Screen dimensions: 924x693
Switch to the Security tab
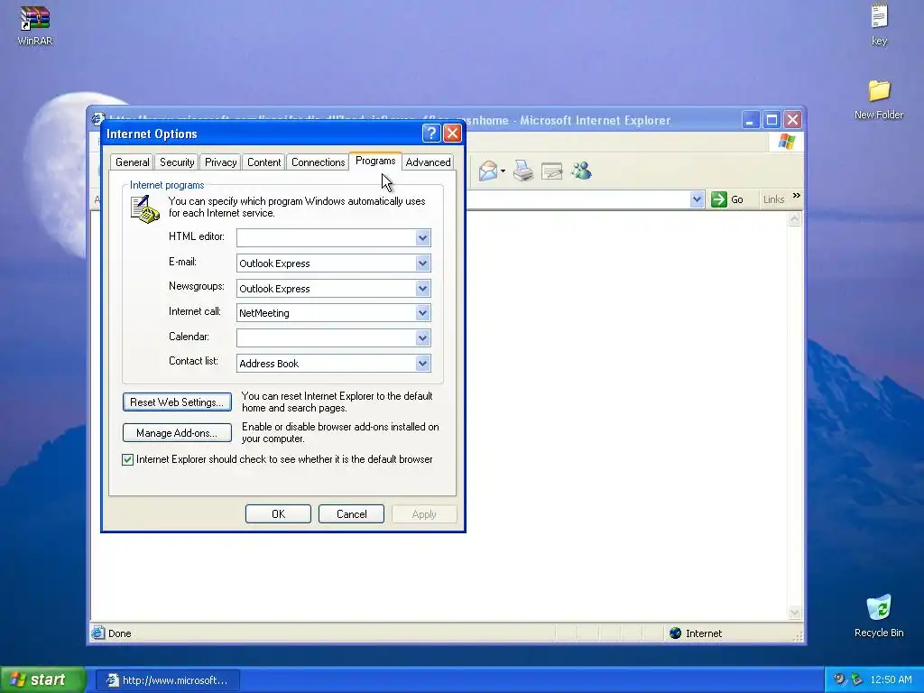tap(177, 162)
